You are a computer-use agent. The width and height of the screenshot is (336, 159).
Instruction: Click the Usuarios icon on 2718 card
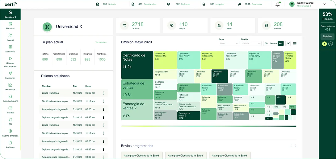124,26
